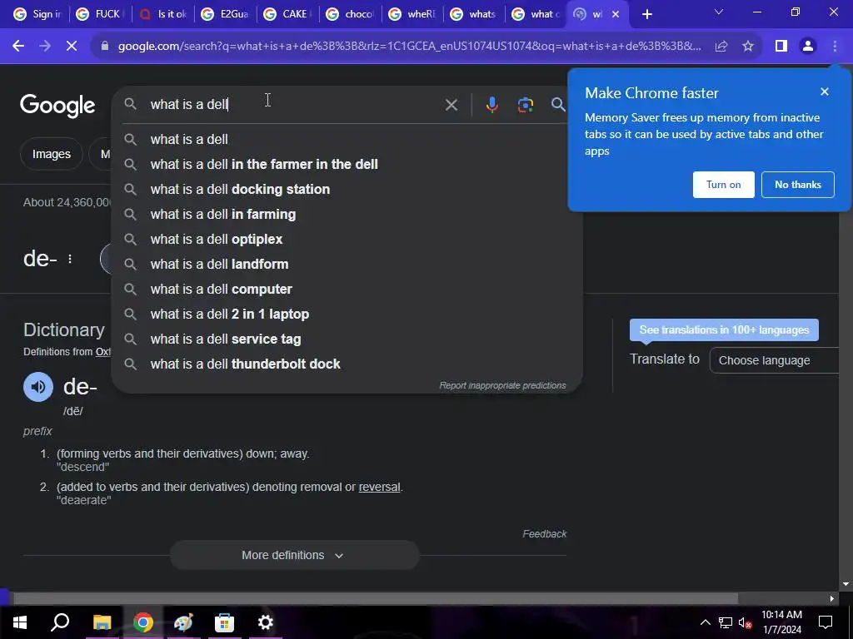This screenshot has height=639, width=853.
Task: Click Chrome icon in taskbar
Action: click(143, 622)
